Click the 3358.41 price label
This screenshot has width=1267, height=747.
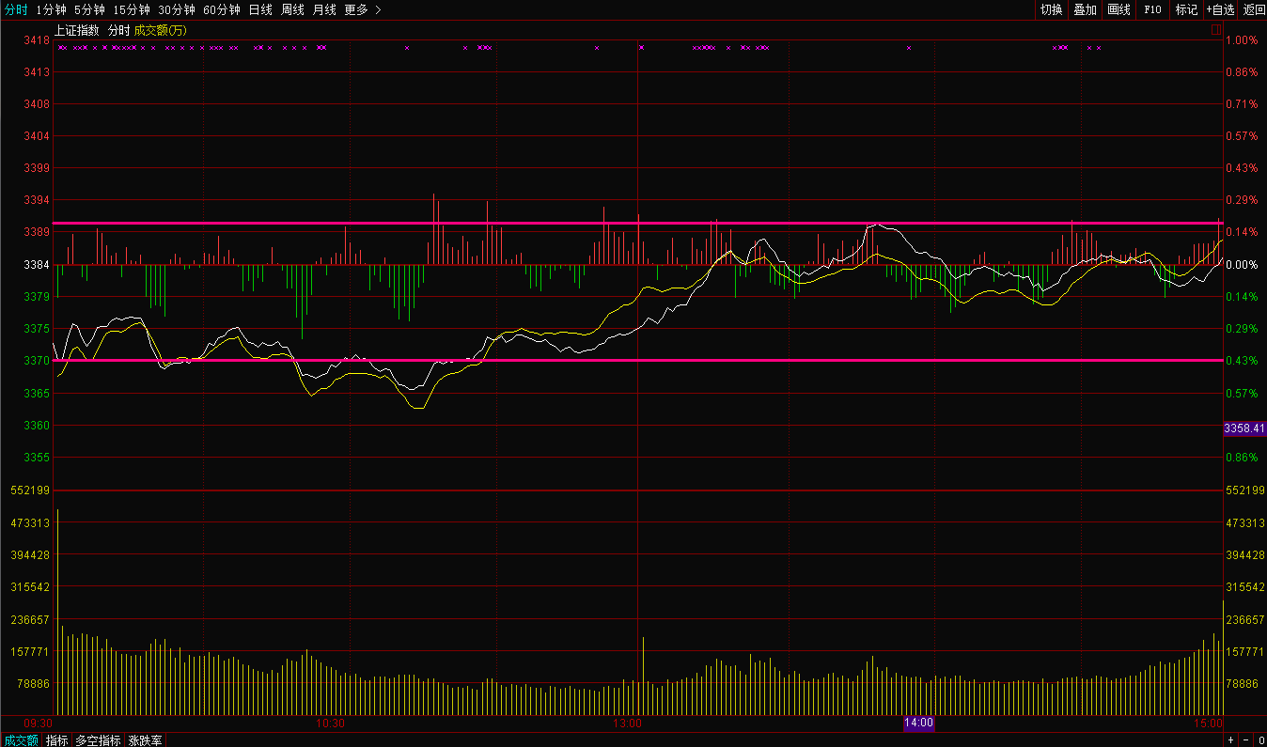tap(1244, 428)
